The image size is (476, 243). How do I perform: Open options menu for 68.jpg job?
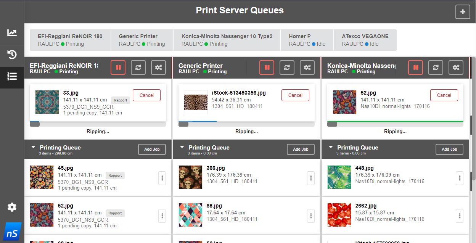pyautogui.click(x=311, y=216)
